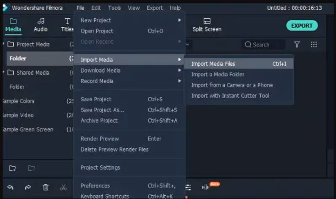Select Import a Media Folder
The image size is (336, 199).
pos(218,74)
